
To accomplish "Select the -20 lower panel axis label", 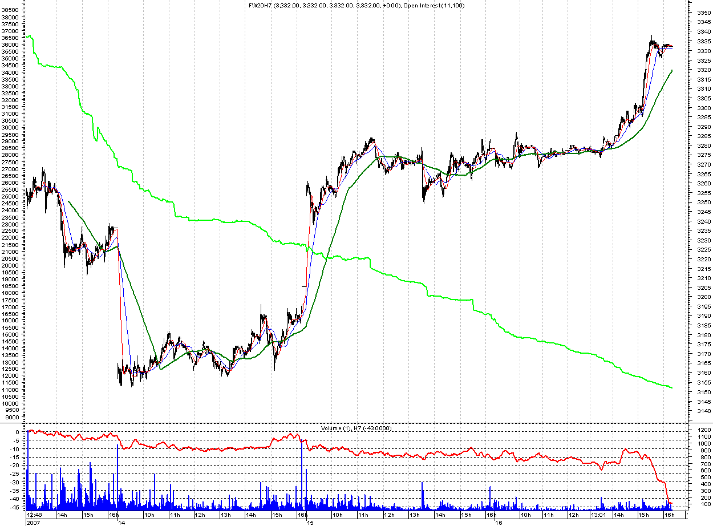I will pos(15,466).
